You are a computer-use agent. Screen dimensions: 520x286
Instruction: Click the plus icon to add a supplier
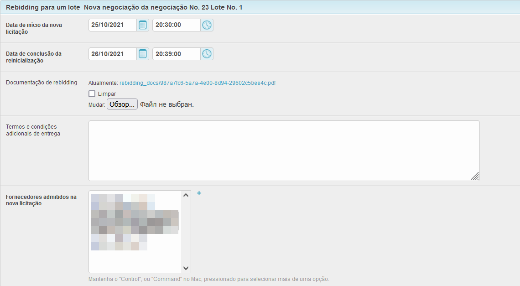(x=199, y=193)
